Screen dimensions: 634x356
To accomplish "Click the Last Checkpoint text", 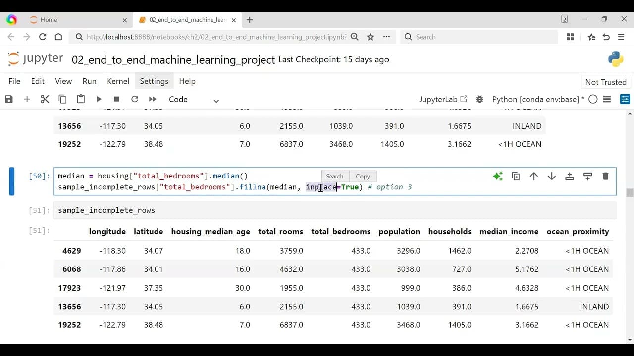I will click(334, 59).
